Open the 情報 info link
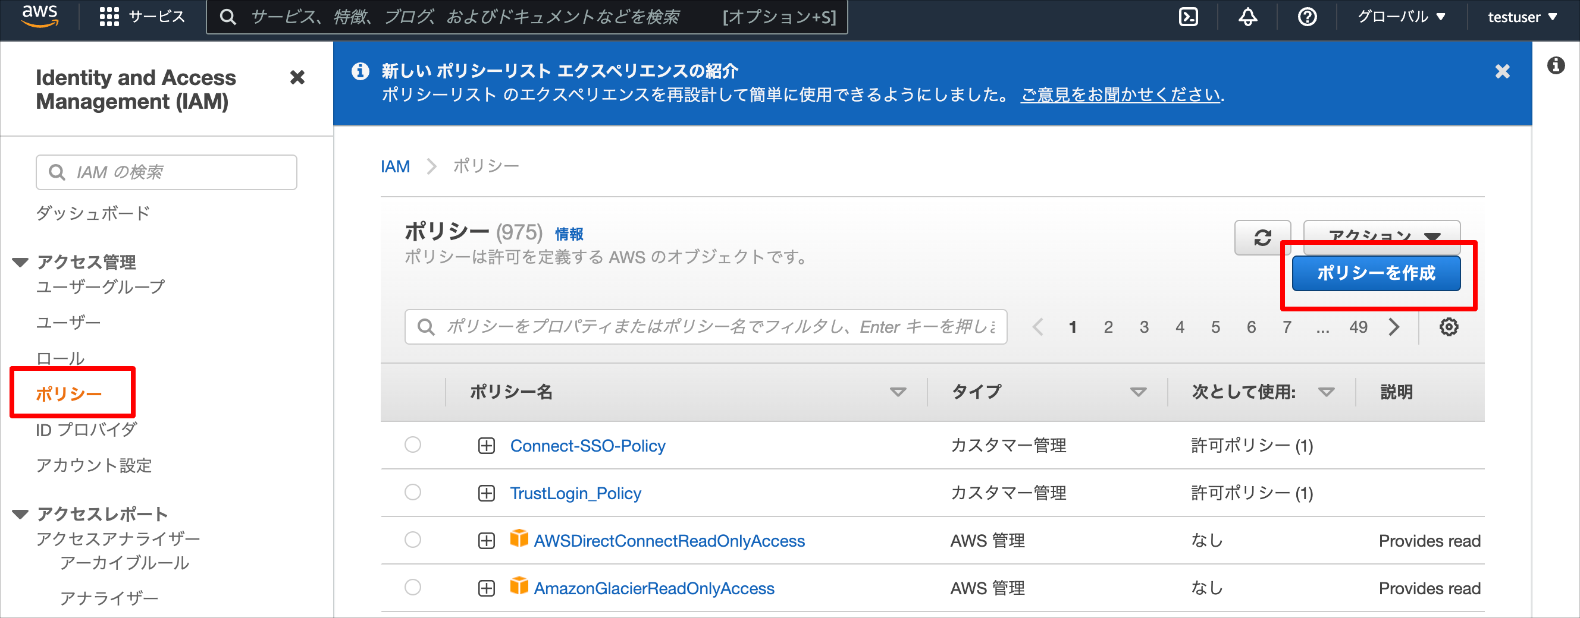 point(569,234)
